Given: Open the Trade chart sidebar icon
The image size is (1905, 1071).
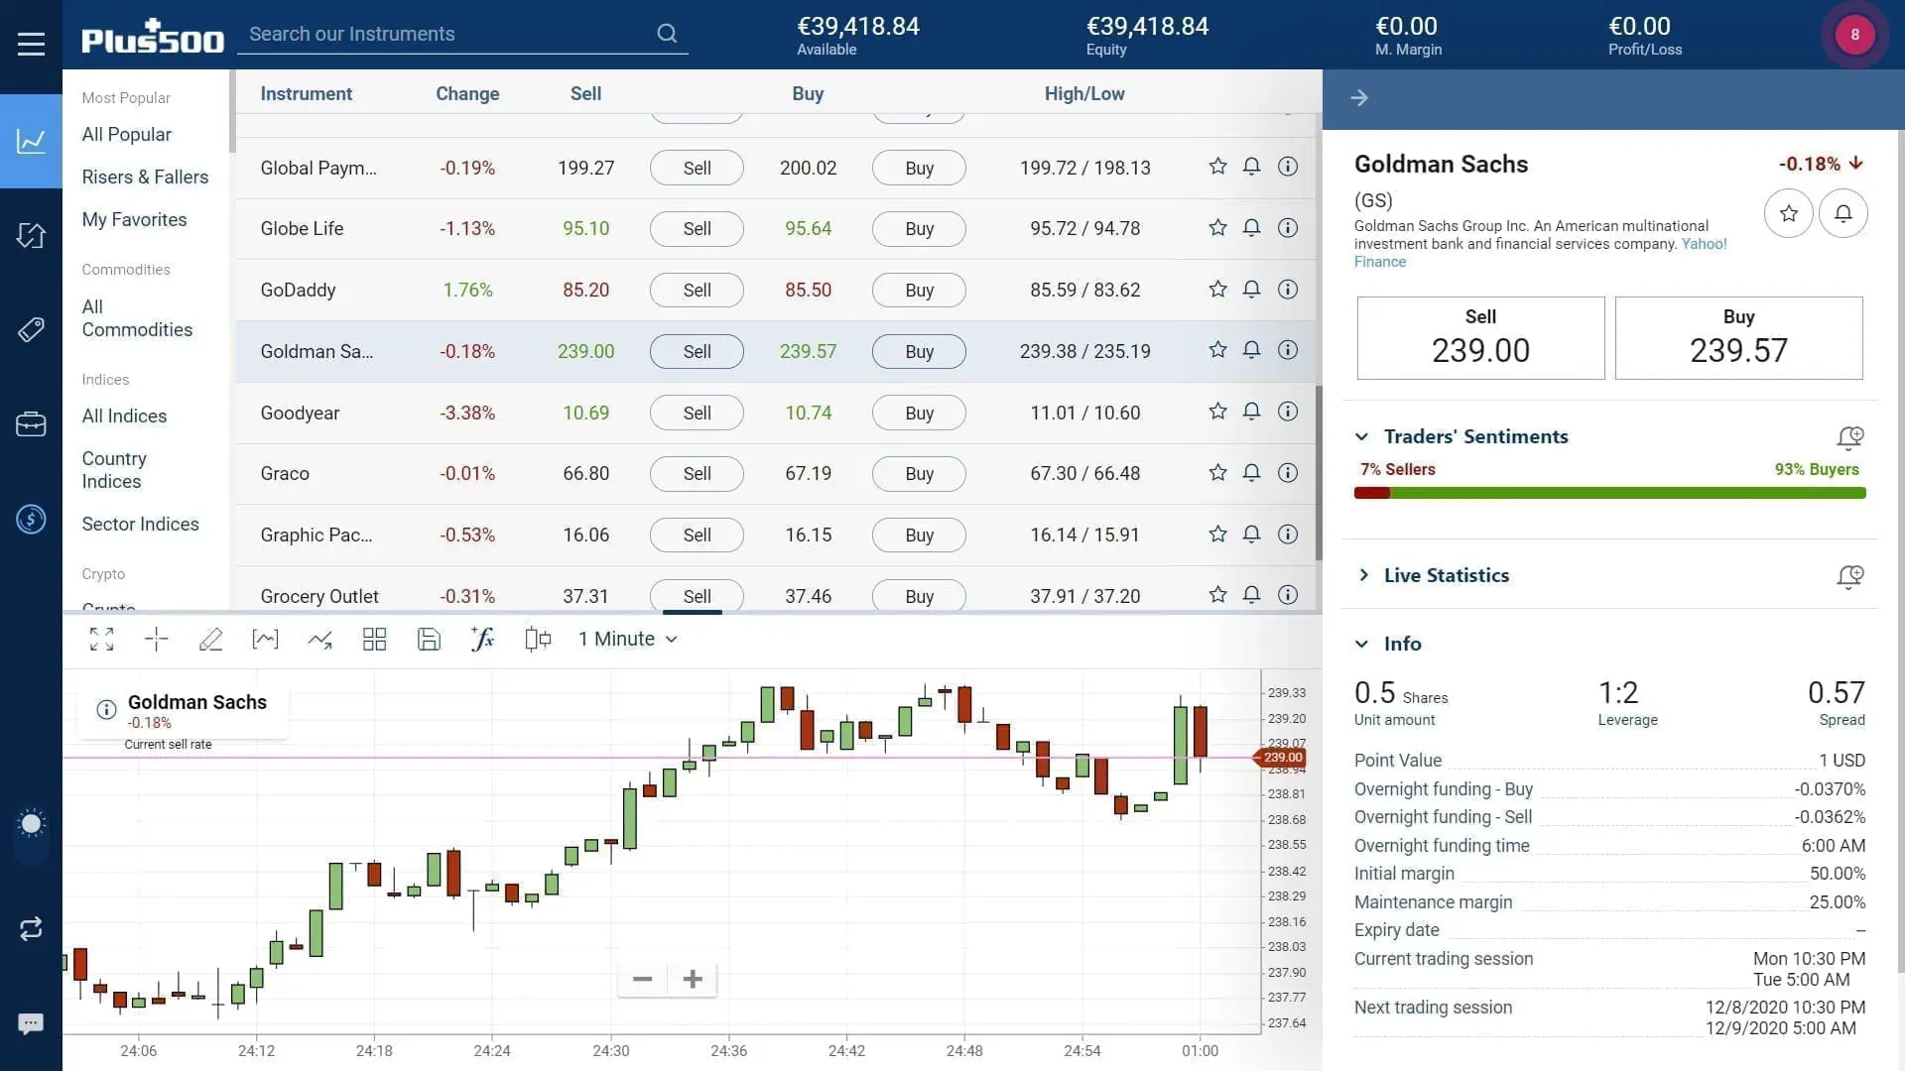Looking at the screenshot, I should click(31, 141).
